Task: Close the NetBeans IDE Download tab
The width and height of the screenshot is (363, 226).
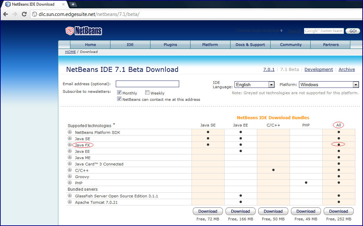Action: pos(63,4)
